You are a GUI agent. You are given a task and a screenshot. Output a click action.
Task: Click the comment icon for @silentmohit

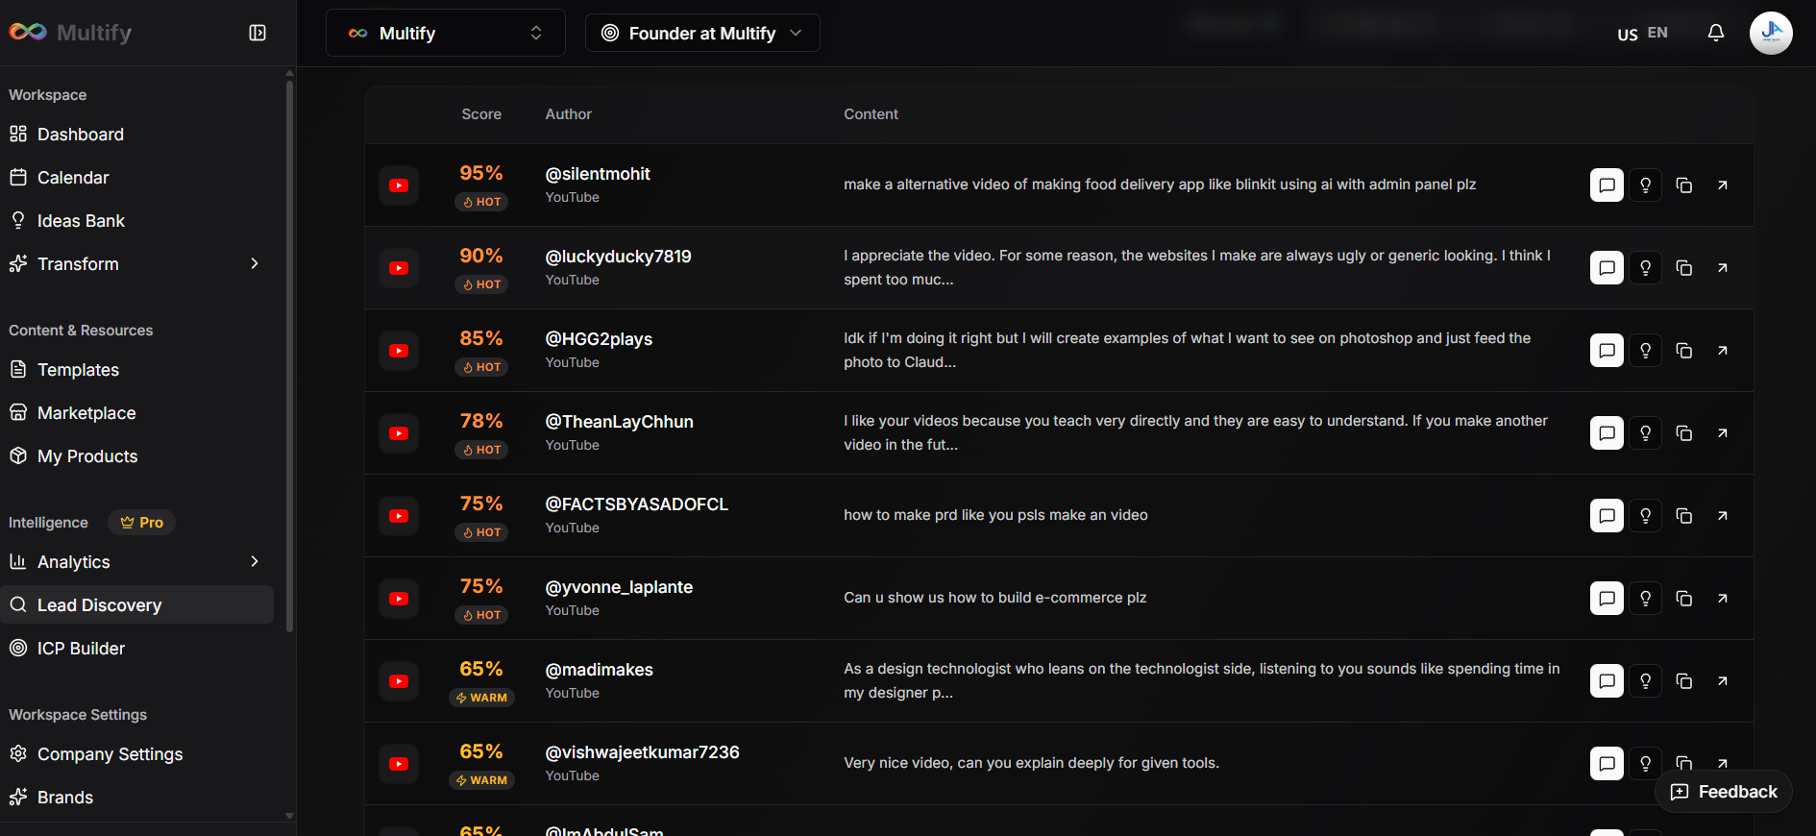(x=1607, y=185)
